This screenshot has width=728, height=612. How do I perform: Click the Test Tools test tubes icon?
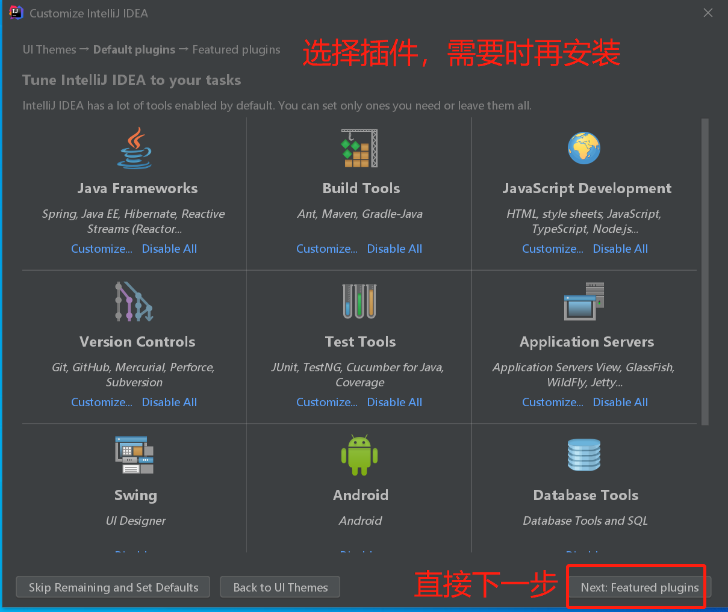359,301
